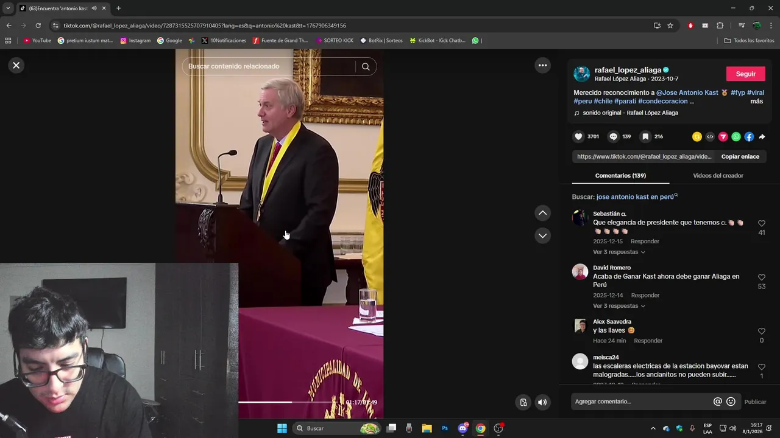Open more share options arrow

tap(762, 137)
